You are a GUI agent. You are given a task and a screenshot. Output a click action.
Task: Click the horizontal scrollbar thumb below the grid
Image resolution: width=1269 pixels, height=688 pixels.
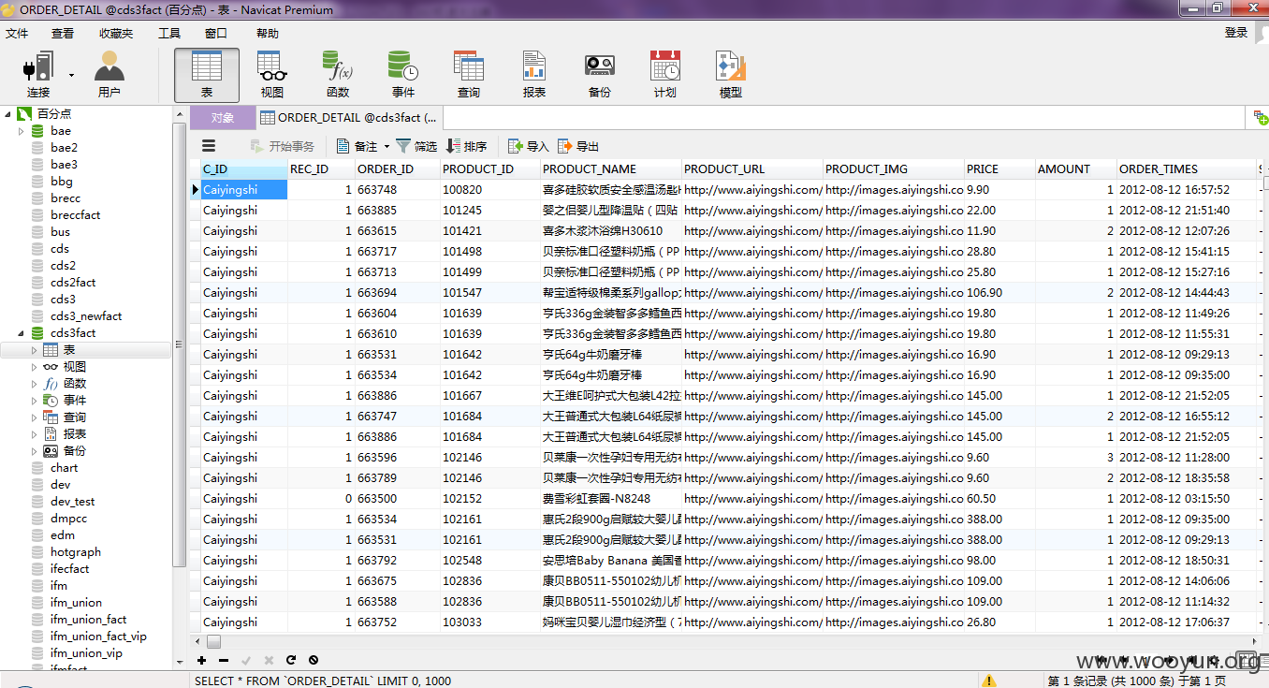213,642
